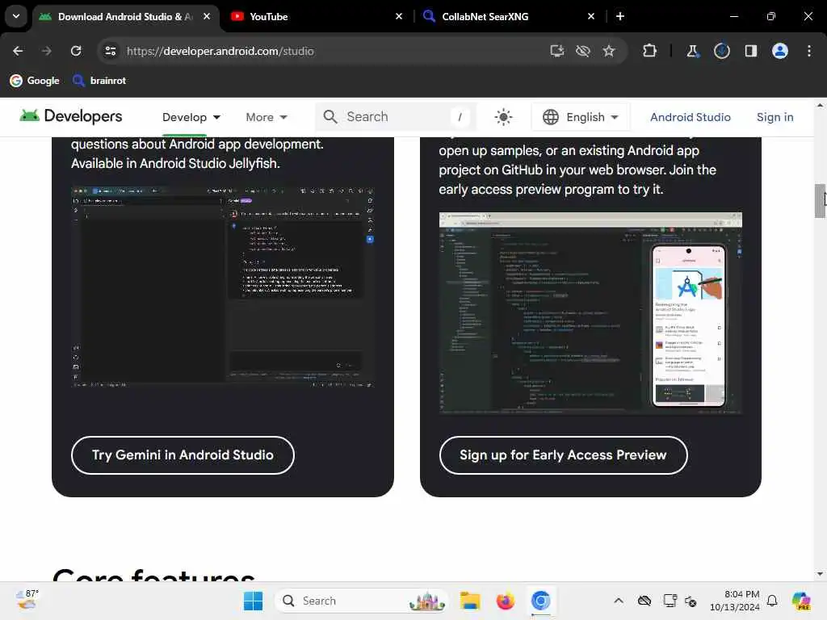Click the Chromium browser taskbar icon
Screen dimensions: 827x620
(x=540, y=601)
